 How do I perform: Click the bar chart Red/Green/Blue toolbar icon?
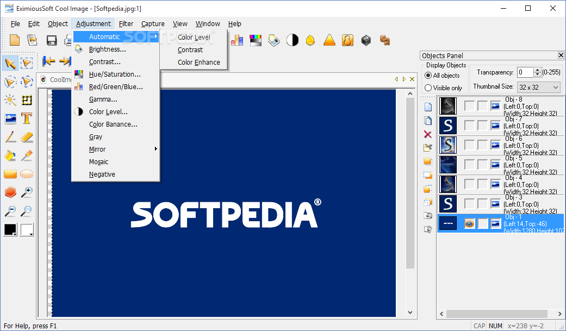[x=237, y=40]
